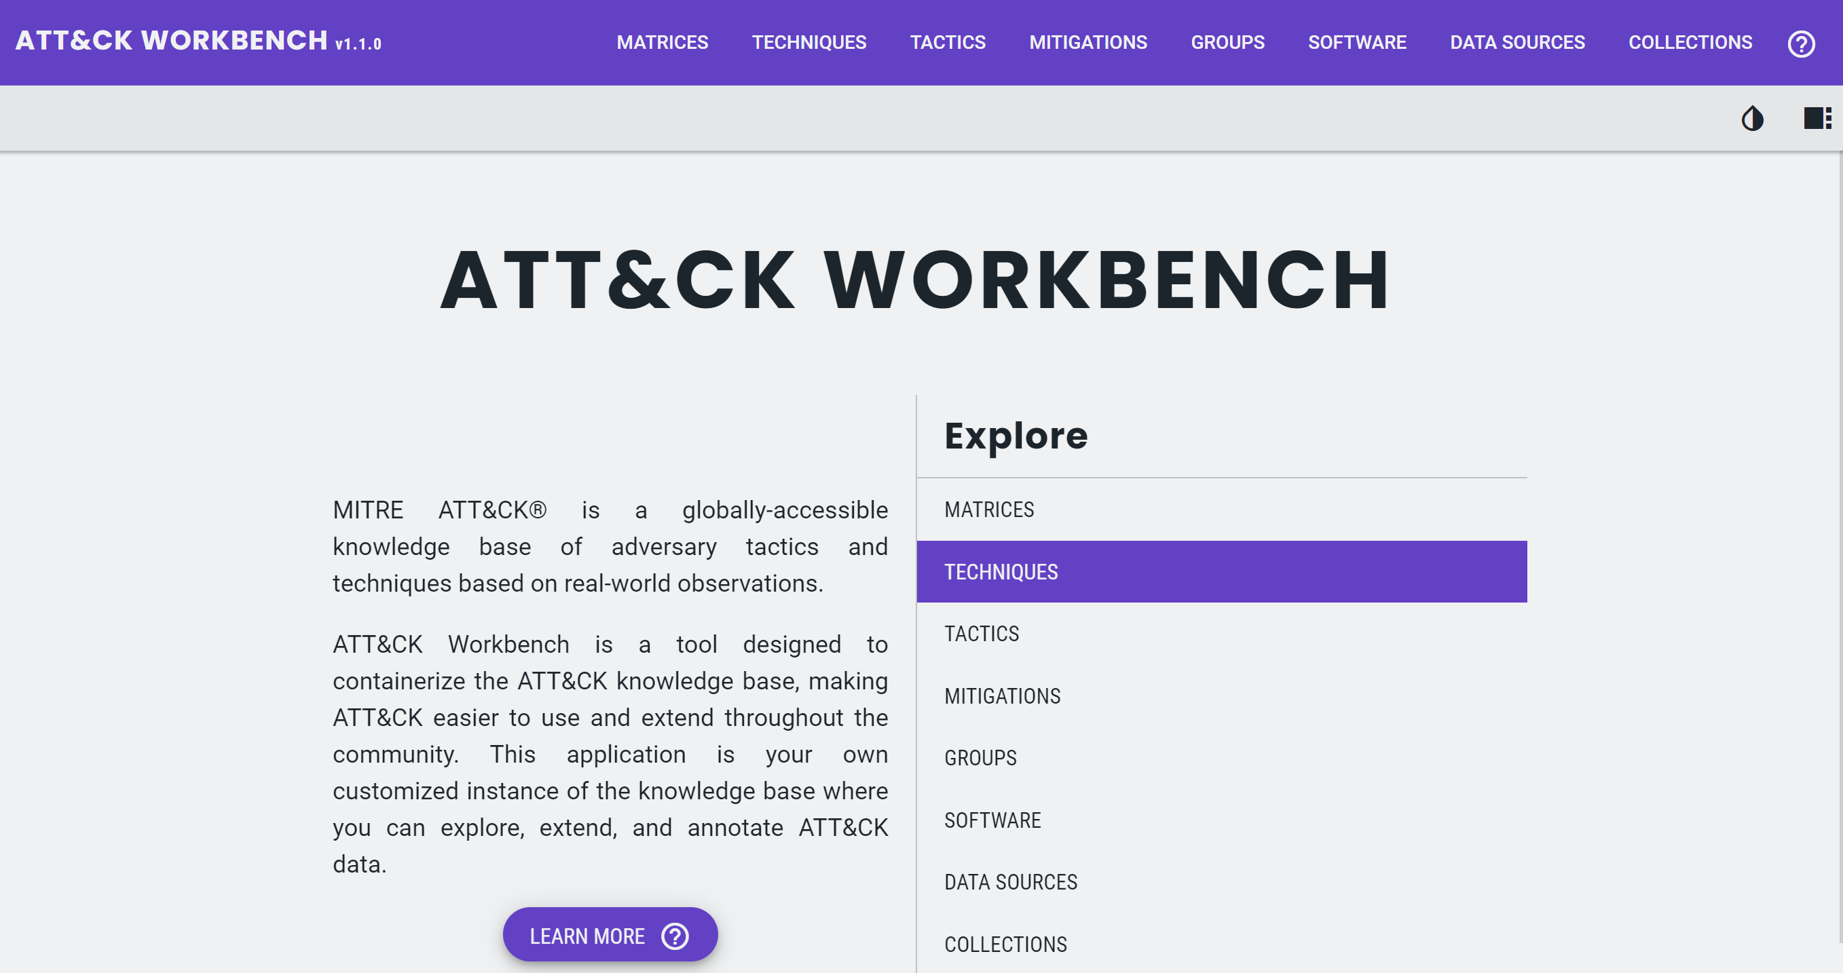The width and height of the screenshot is (1843, 973).
Task: Open Matrices in top navigation
Action: click(662, 42)
